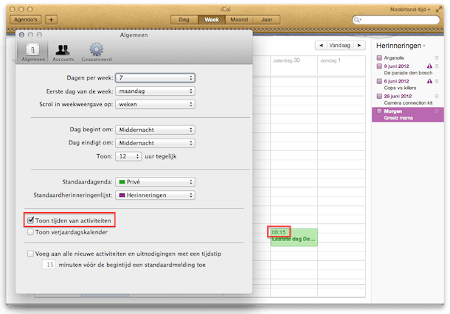This screenshot has width=450, height=314.
Task: Close the Algemeen preferences window
Action: pos(21,35)
